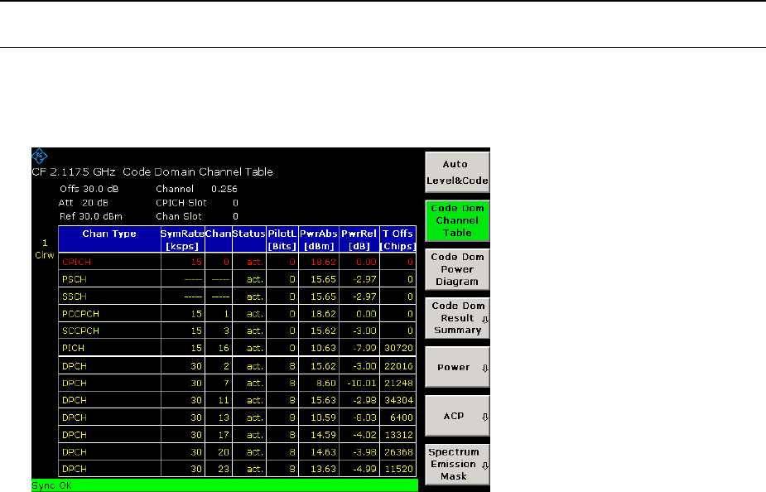Screen dimensions: 766x492
Task: Select the SSCH channel row
Action: point(238,297)
